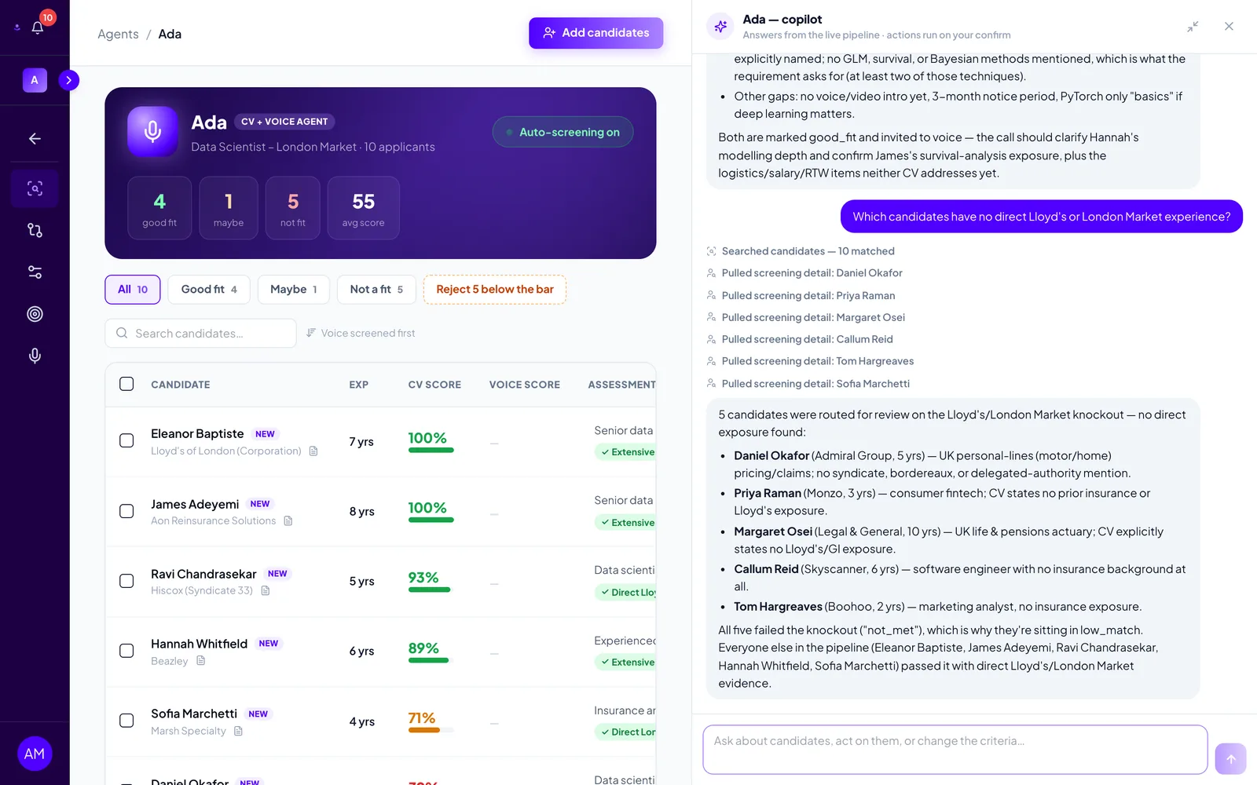
Task: Open Ravi Chandrasekar candidate name
Action: pos(203,574)
